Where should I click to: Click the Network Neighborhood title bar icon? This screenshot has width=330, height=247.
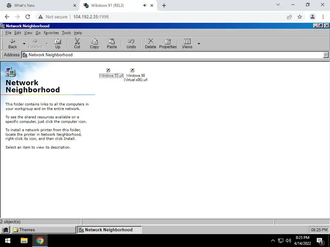click(3, 26)
